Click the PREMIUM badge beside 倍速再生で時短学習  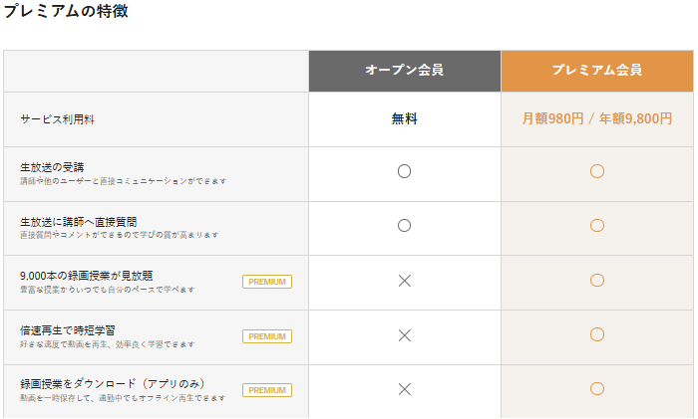pos(267,336)
